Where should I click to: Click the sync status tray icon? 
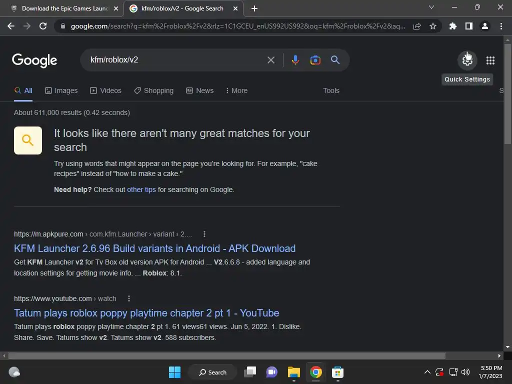[439, 372]
